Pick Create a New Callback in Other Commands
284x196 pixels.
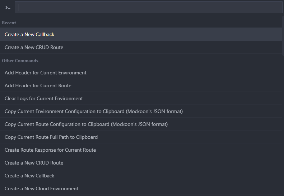[29, 176]
